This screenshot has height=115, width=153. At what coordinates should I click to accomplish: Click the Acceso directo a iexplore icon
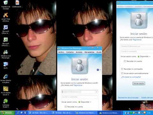[x=6, y=79]
